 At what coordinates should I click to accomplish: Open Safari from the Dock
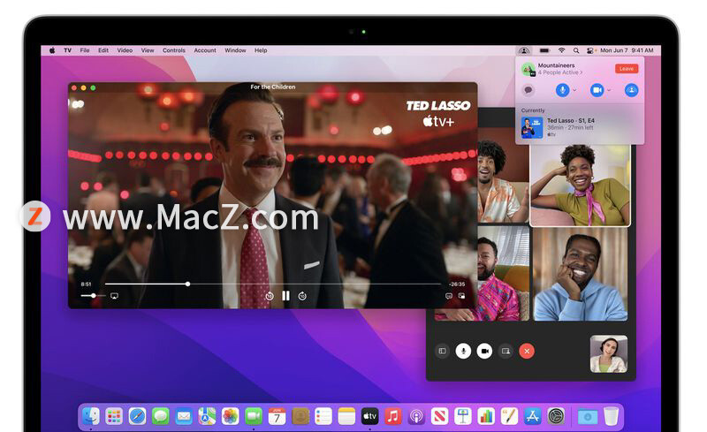click(x=137, y=416)
